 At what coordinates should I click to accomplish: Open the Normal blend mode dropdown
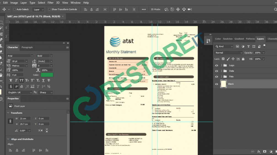(228, 53)
